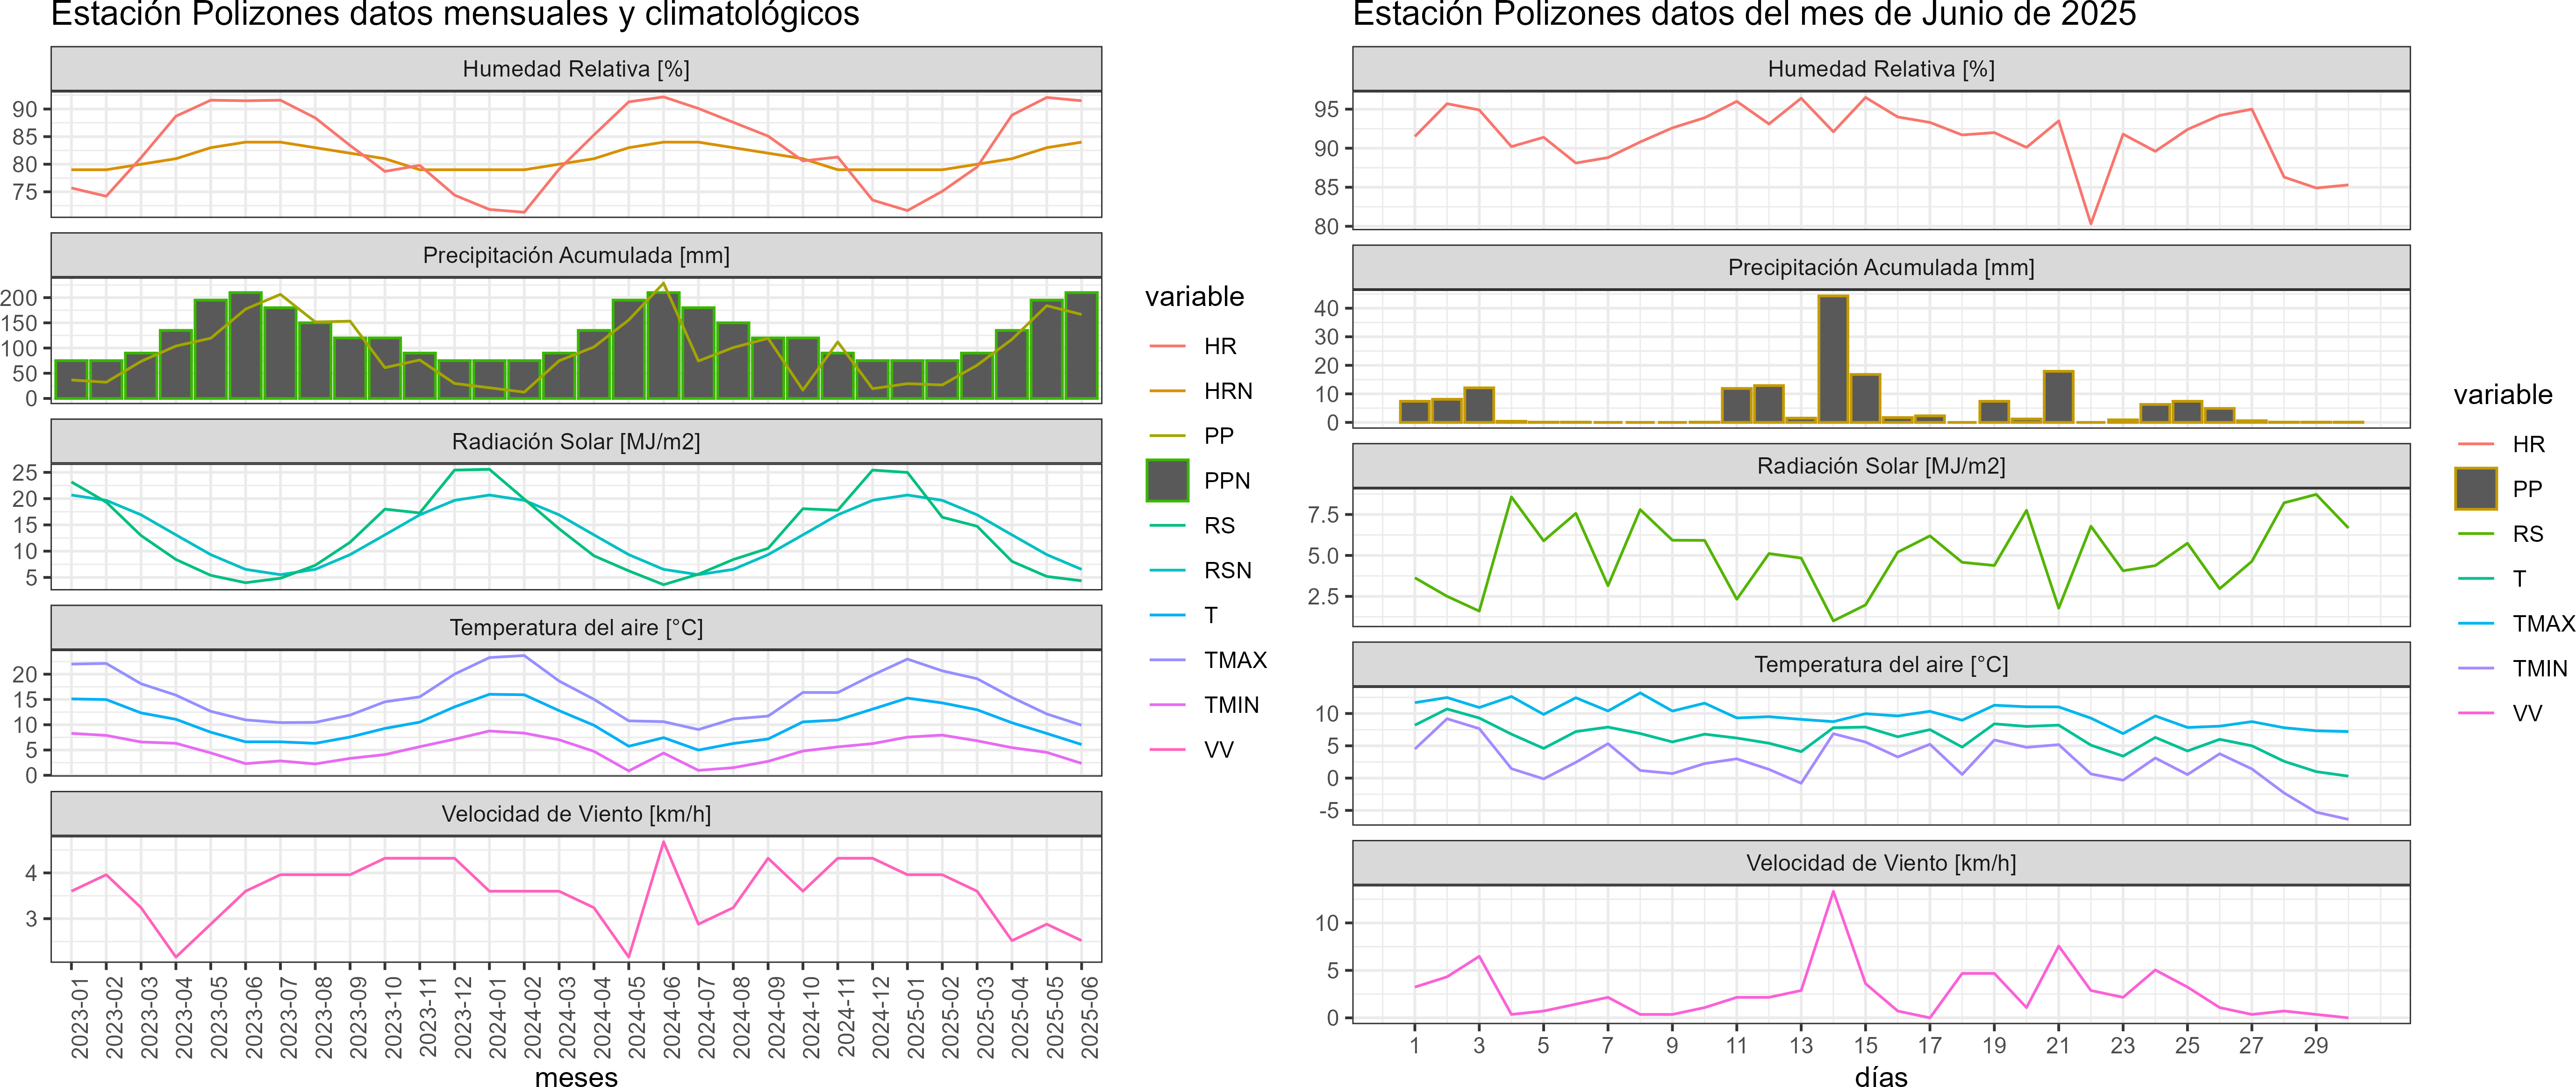Viewport: 2576px width, 1087px height.
Task: Click the HR label in the monthly chart legend
Action: [1220, 347]
